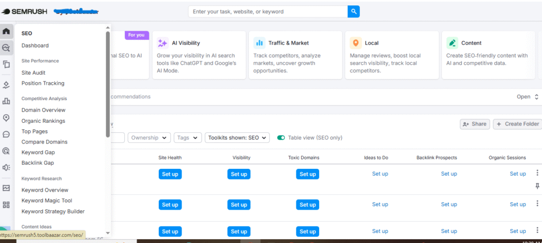Set up Backlink Prospects in second row
542x243 pixels.
pos(449,204)
